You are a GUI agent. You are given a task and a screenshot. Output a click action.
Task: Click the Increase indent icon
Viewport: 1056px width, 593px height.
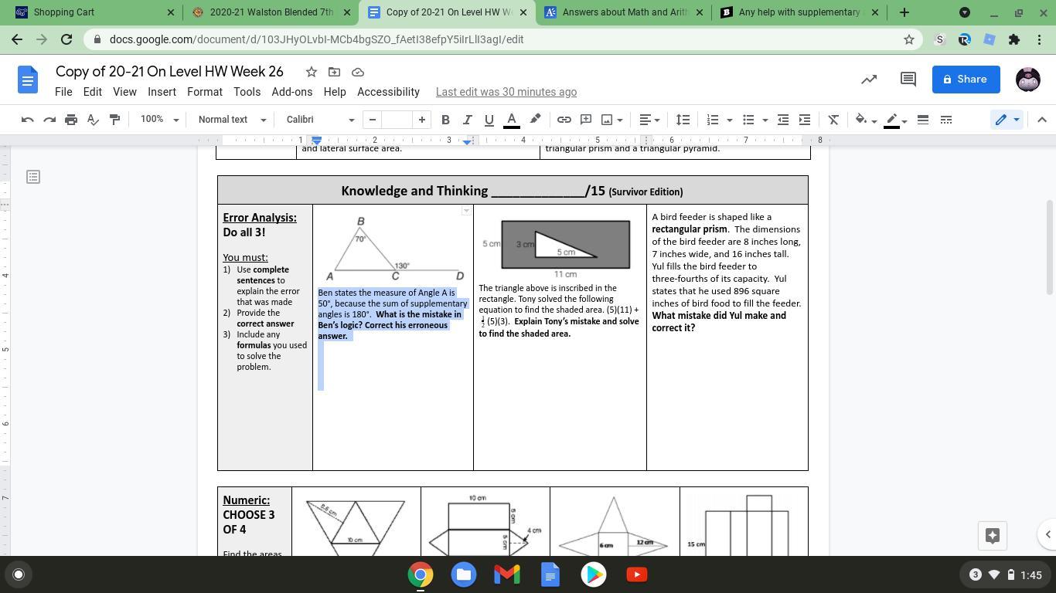pyautogui.click(x=805, y=120)
